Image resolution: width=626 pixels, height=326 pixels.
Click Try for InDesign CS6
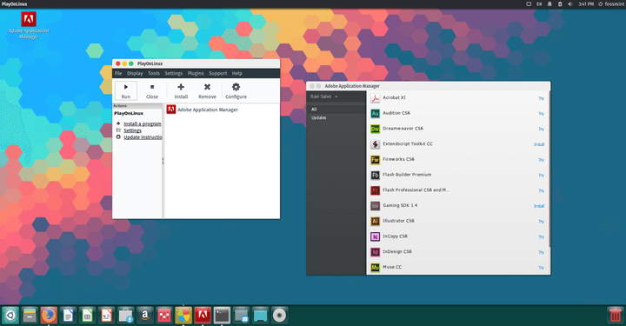coord(542,252)
